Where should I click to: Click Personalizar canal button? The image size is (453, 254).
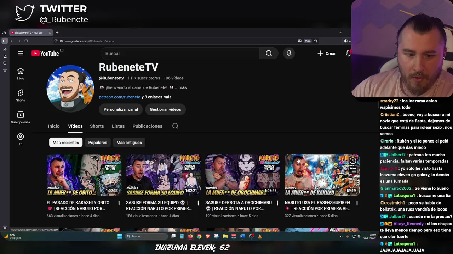[121, 109]
